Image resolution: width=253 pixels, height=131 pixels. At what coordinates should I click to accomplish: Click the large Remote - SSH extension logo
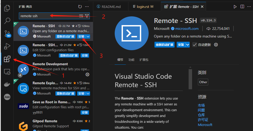pyautogui.click(x=131, y=33)
